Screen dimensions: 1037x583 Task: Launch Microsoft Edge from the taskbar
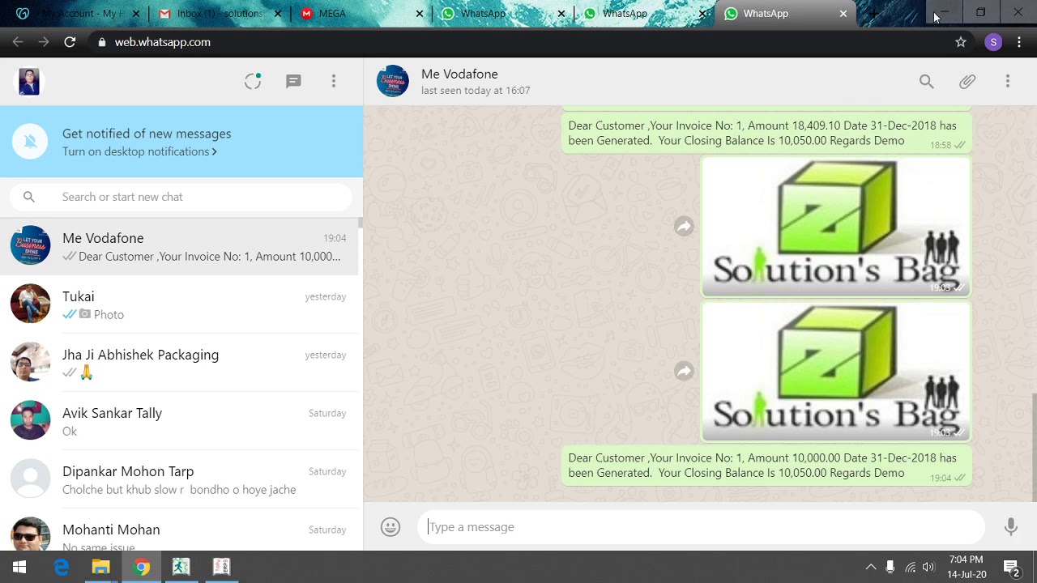[62, 568]
